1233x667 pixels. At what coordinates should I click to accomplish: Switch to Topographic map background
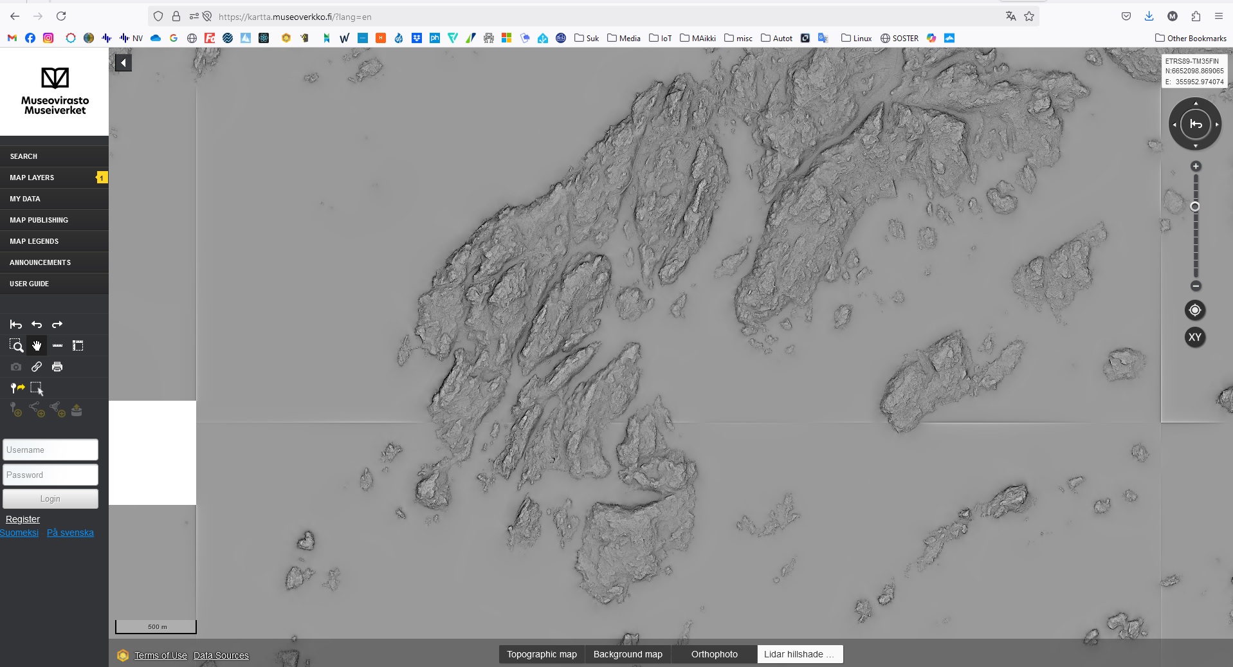click(x=542, y=654)
